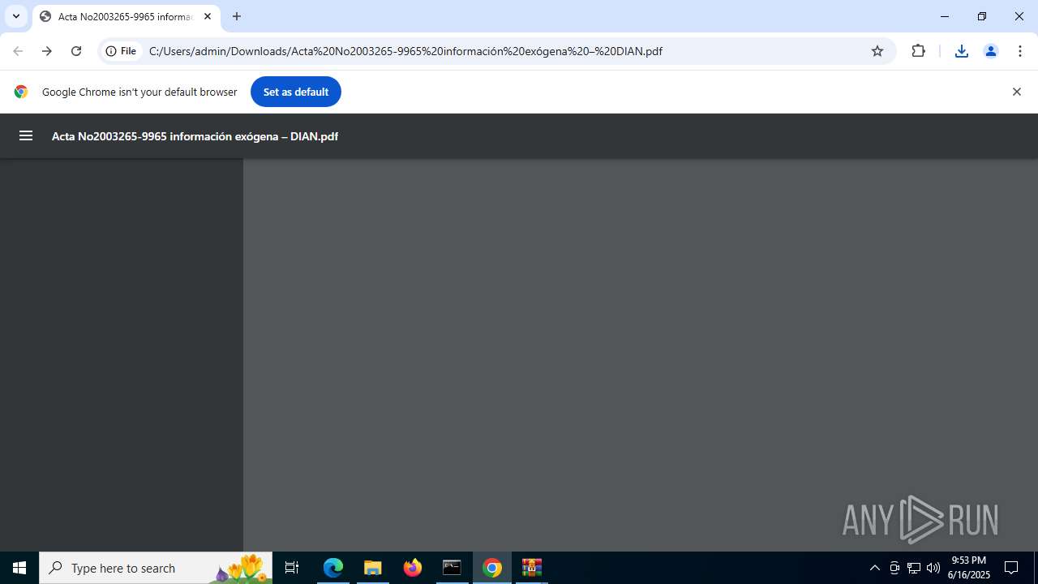Close the Acta No2003265-9965 tab
1038x584 pixels.
tap(208, 16)
